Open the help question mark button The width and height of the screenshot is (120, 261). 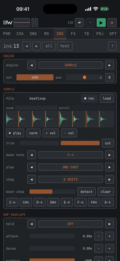112,46
